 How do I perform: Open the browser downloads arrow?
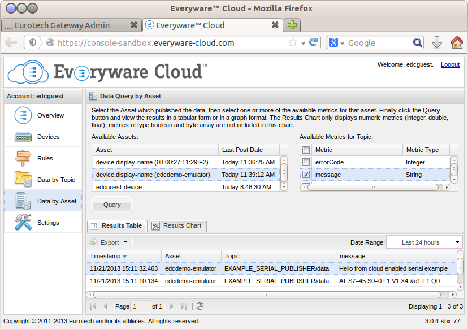click(437, 43)
